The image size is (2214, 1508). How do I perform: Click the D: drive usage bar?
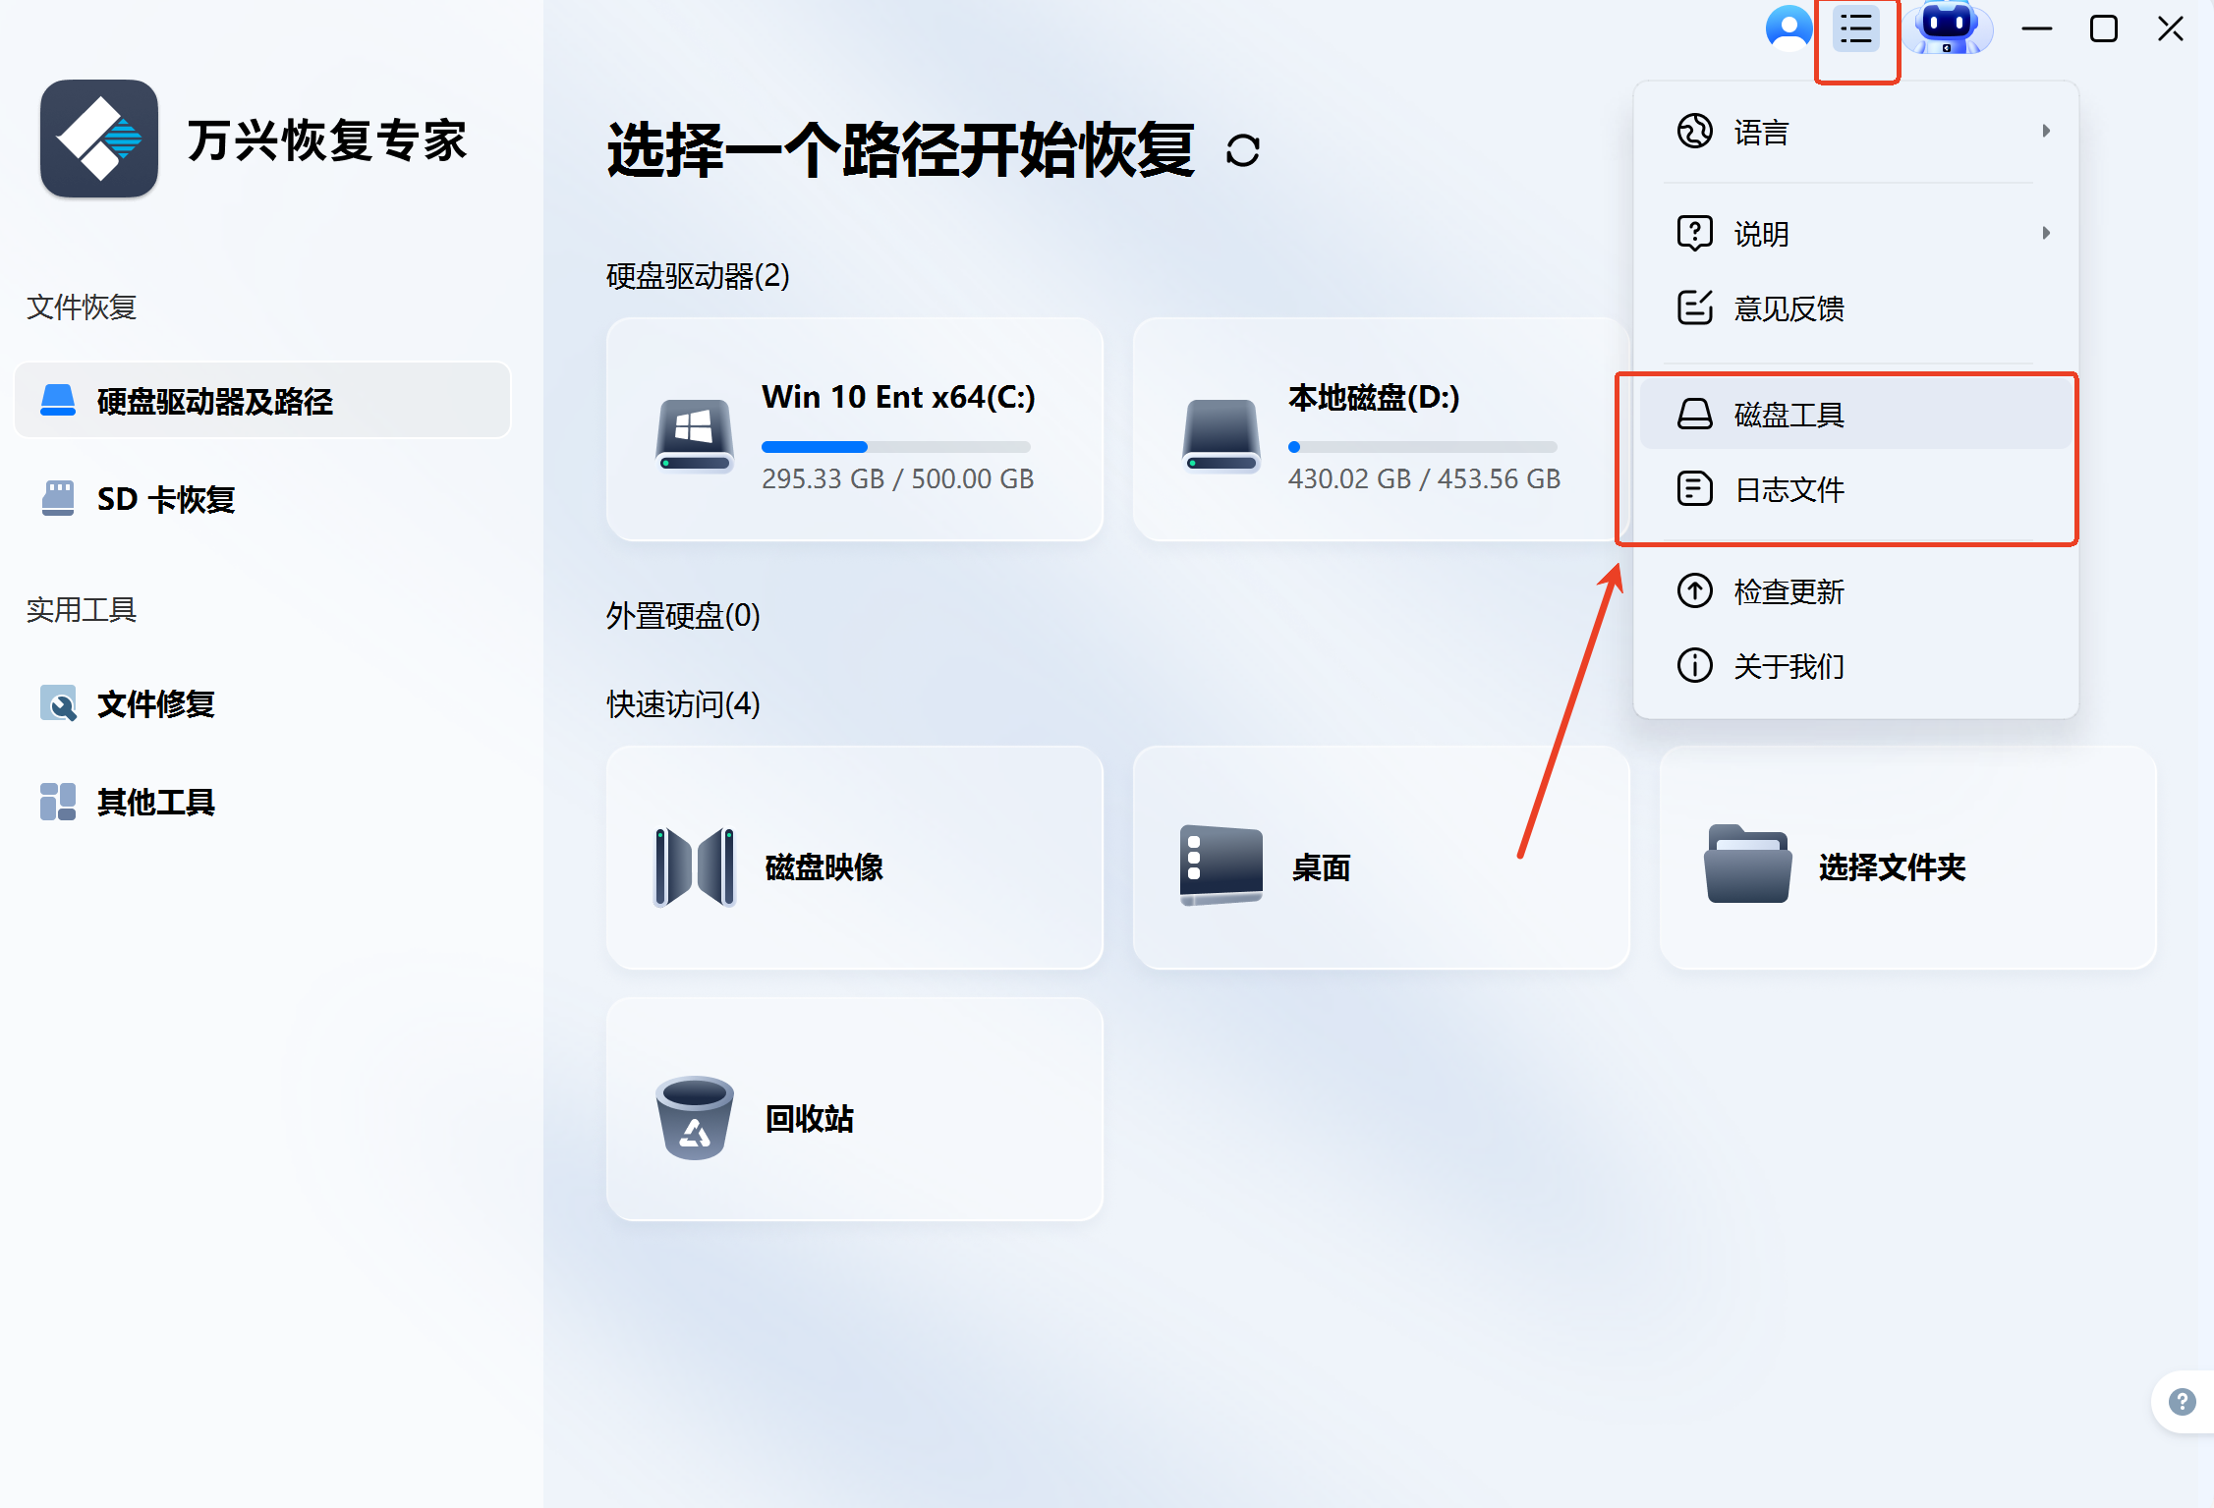tap(1423, 447)
